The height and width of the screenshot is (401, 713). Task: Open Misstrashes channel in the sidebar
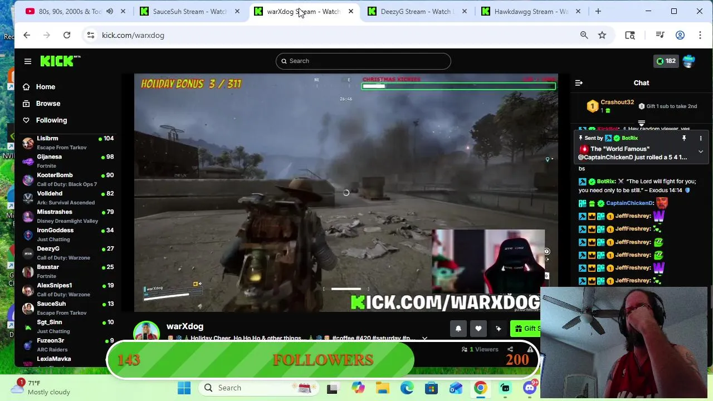pos(67,216)
